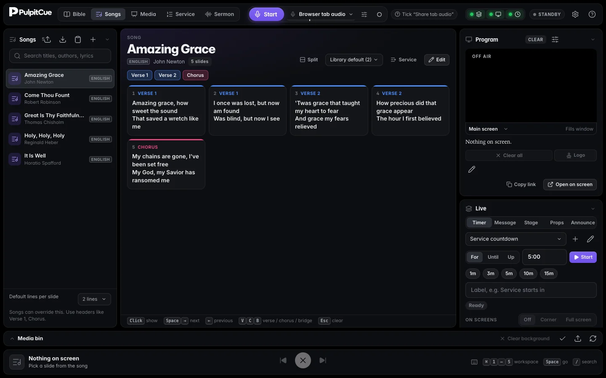Open the Main screen selector dropdown
606x378 pixels.
click(x=488, y=129)
